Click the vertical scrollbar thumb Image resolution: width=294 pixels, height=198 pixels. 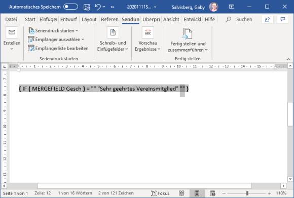290,114
